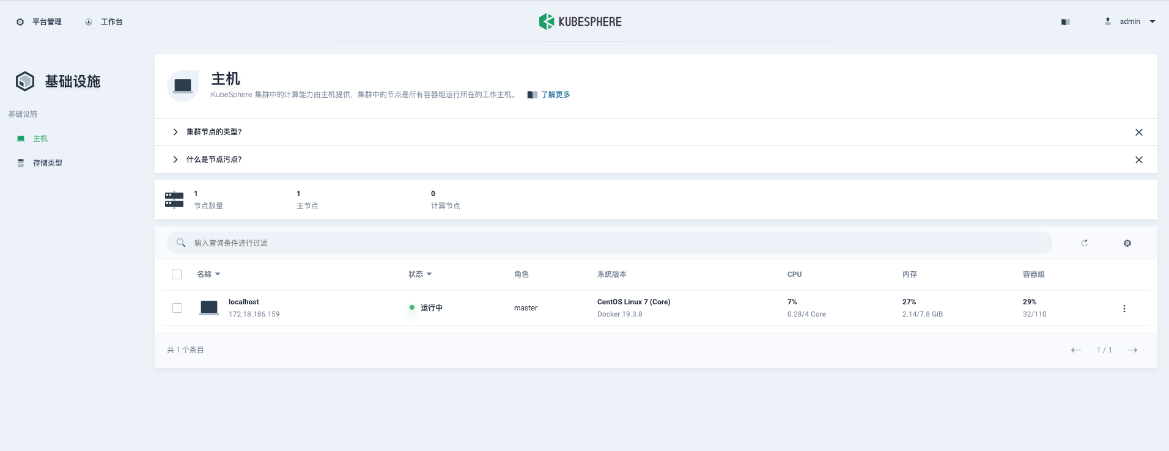Click the dashboard icon beside 工作台

[89, 22]
